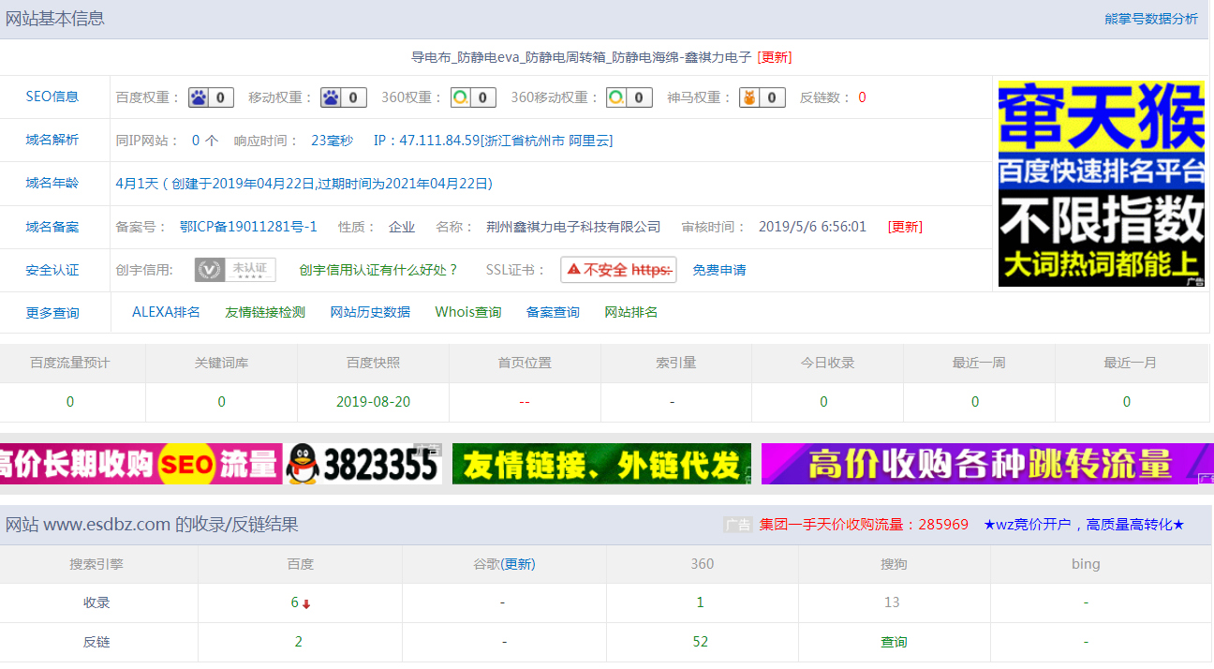Open ★wz竞价开户 ad link
Viewport: 1214px width, 669px height.
pyautogui.click(x=1084, y=525)
